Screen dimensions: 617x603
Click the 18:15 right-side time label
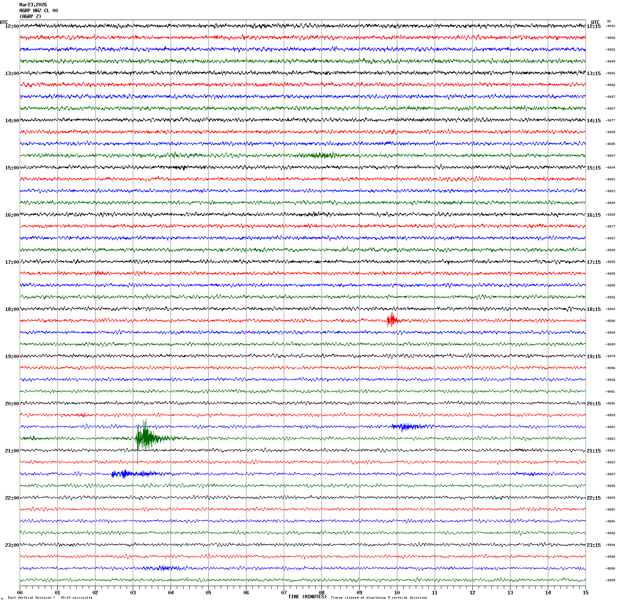pos(593,309)
